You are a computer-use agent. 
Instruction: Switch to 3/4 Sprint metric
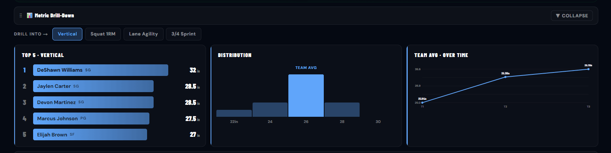click(x=183, y=34)
